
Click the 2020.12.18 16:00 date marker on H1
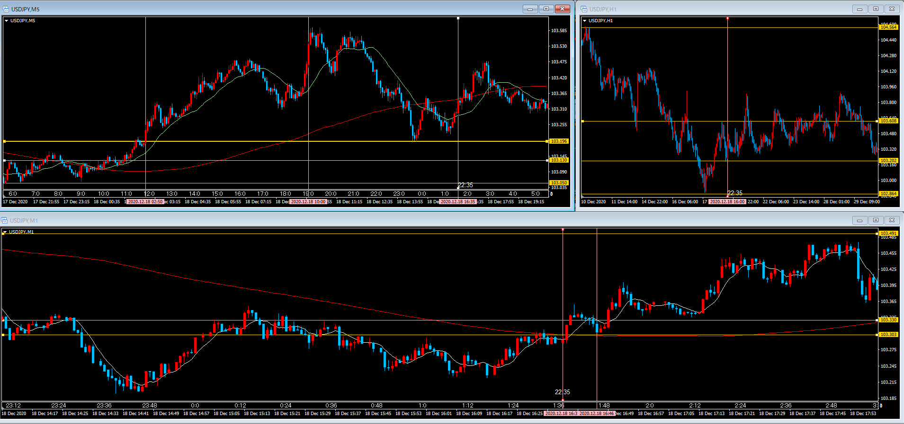pos(727,202)
